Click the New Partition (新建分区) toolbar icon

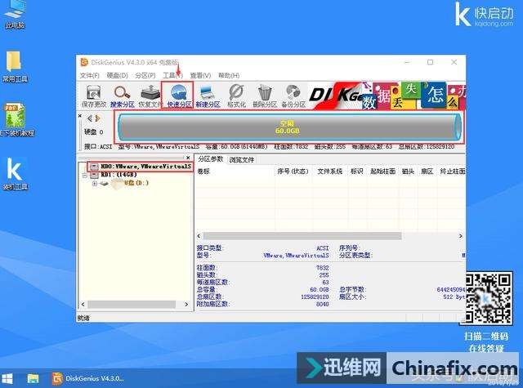(208, 96)
